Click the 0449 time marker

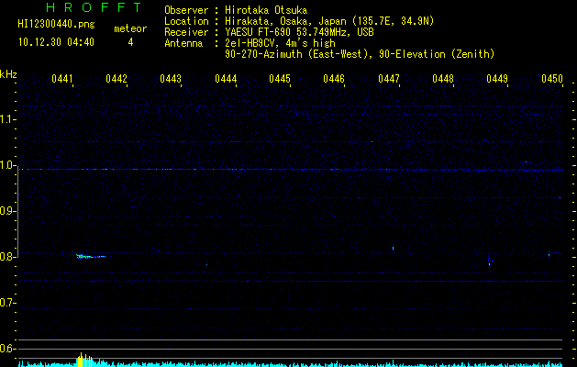pyautogui.click(x=497, y=79)
